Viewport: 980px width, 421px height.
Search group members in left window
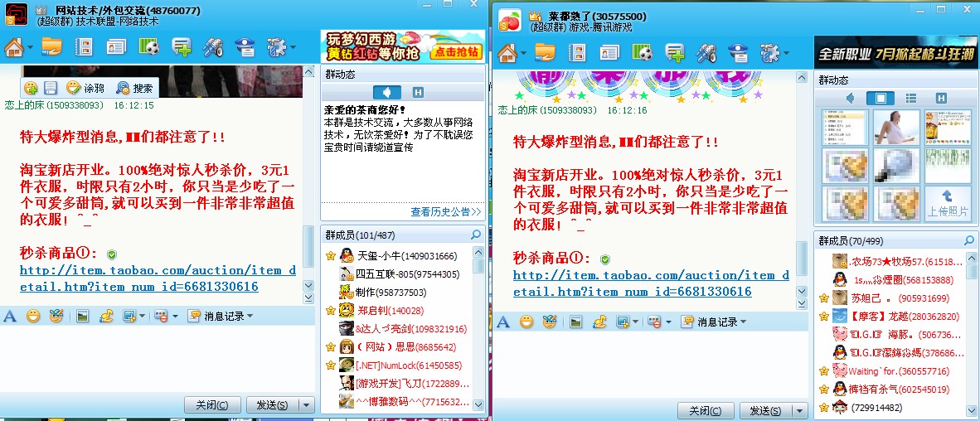point(476,235)
